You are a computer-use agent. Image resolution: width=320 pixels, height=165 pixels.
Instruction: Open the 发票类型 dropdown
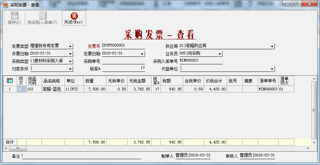(70, 47)
